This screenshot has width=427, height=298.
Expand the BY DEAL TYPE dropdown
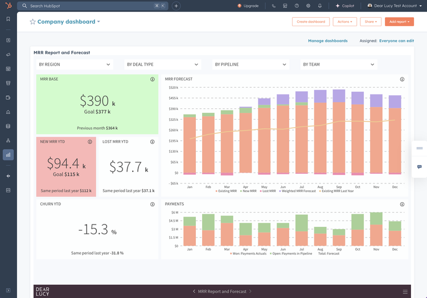(163, 64)
